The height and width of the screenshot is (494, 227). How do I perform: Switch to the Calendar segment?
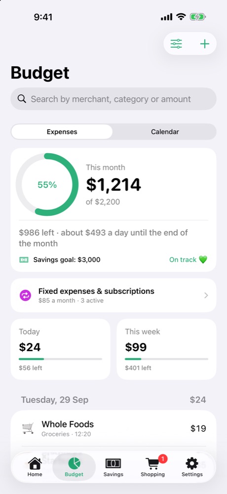coord(165,132)
